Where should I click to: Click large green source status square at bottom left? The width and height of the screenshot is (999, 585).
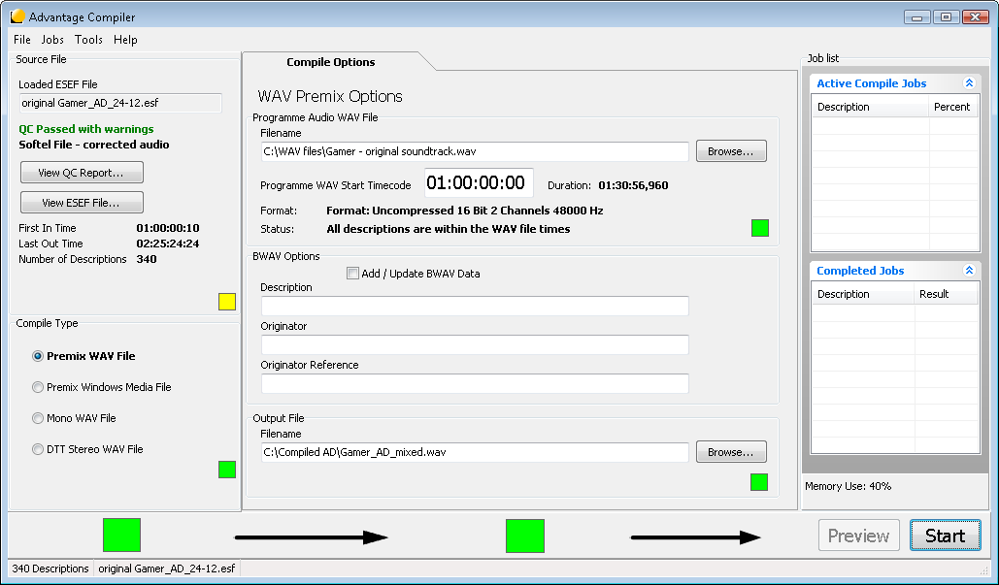(x=121, y=535)
